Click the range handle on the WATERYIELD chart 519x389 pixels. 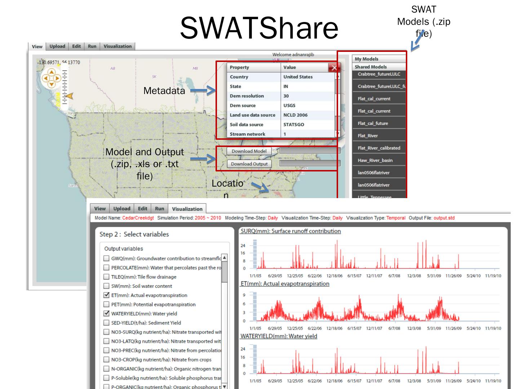click(x=255, y=359)
